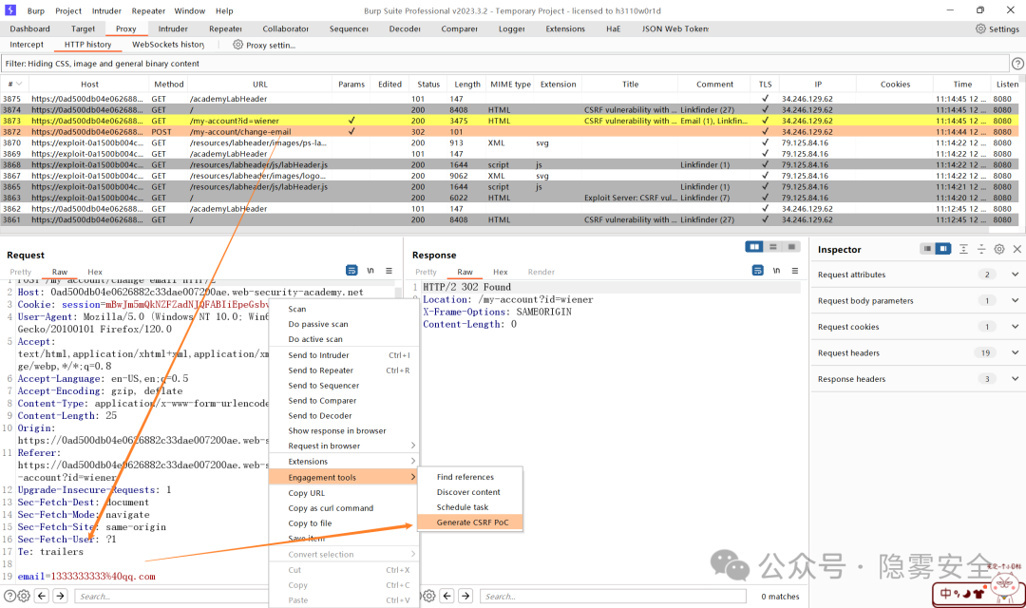Close the Inspector panel

pos(1016,249)
